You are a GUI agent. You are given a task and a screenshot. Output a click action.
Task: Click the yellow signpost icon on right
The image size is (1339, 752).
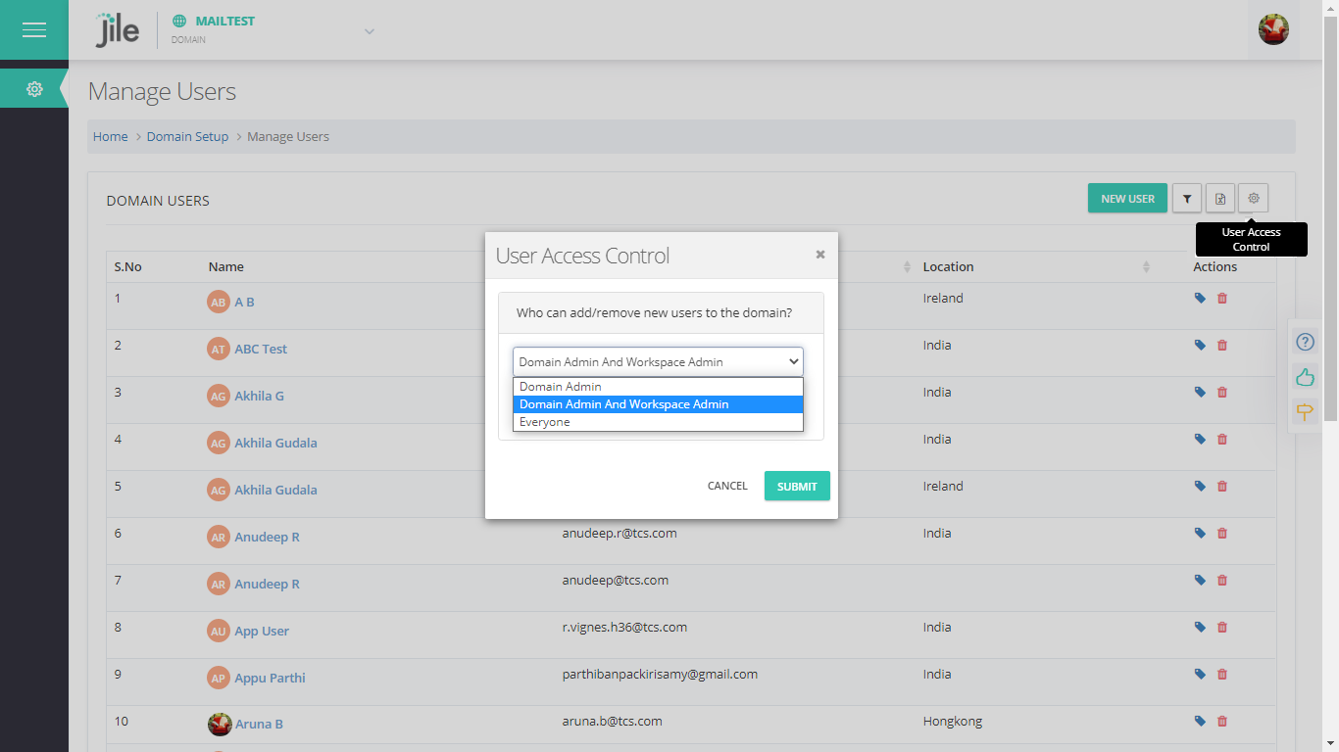(1305, 412)
